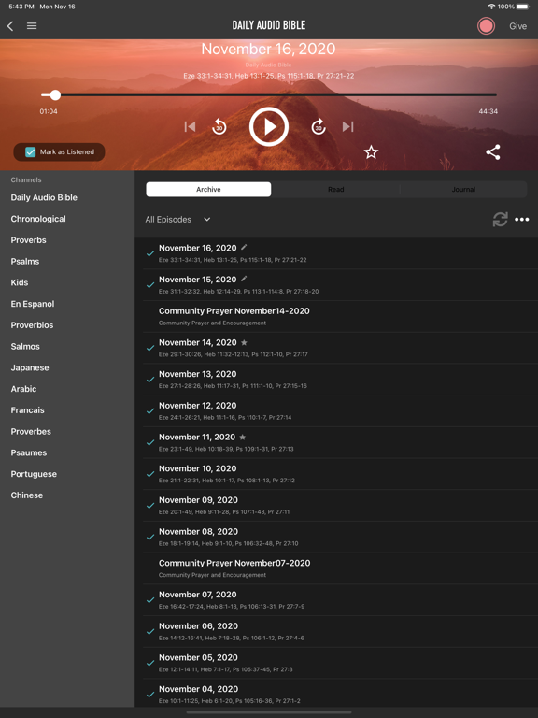Open the Give page
This screenshot has height=718, width=538.
tap(517, 26)
